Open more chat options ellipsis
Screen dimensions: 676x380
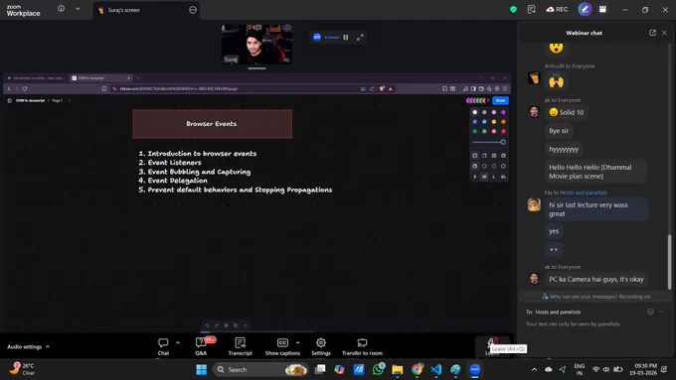(x=661, y=312)
